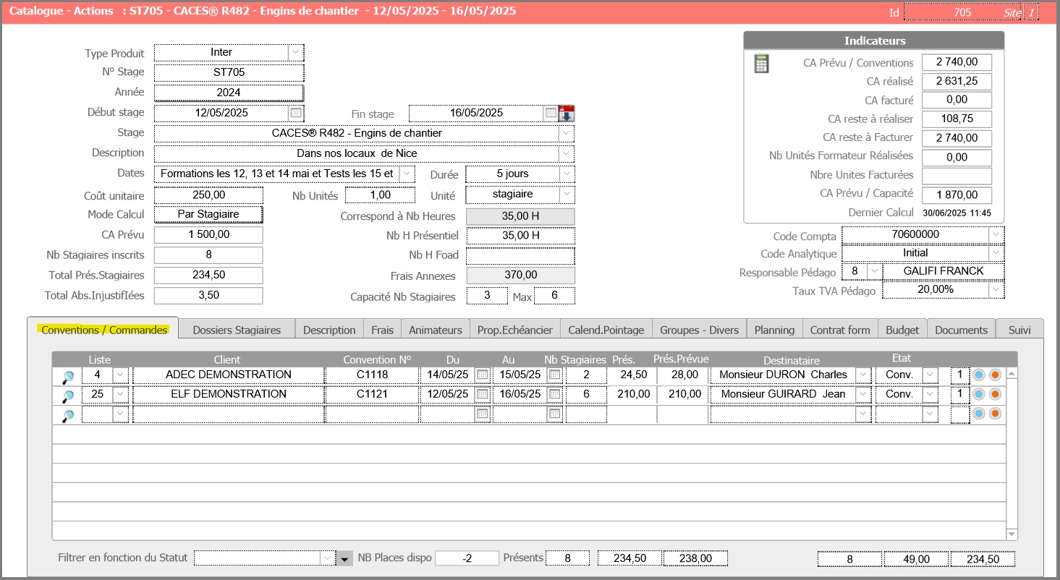This screenshot has width=1060, height=580.
Task: Expand the Type Produit dropdown
Action: 295,53
